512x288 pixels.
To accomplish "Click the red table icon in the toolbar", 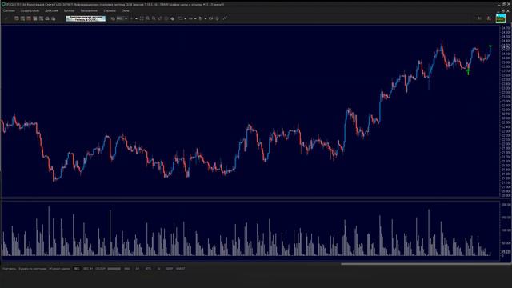I will pyautogui.click(x=29, y=18).
